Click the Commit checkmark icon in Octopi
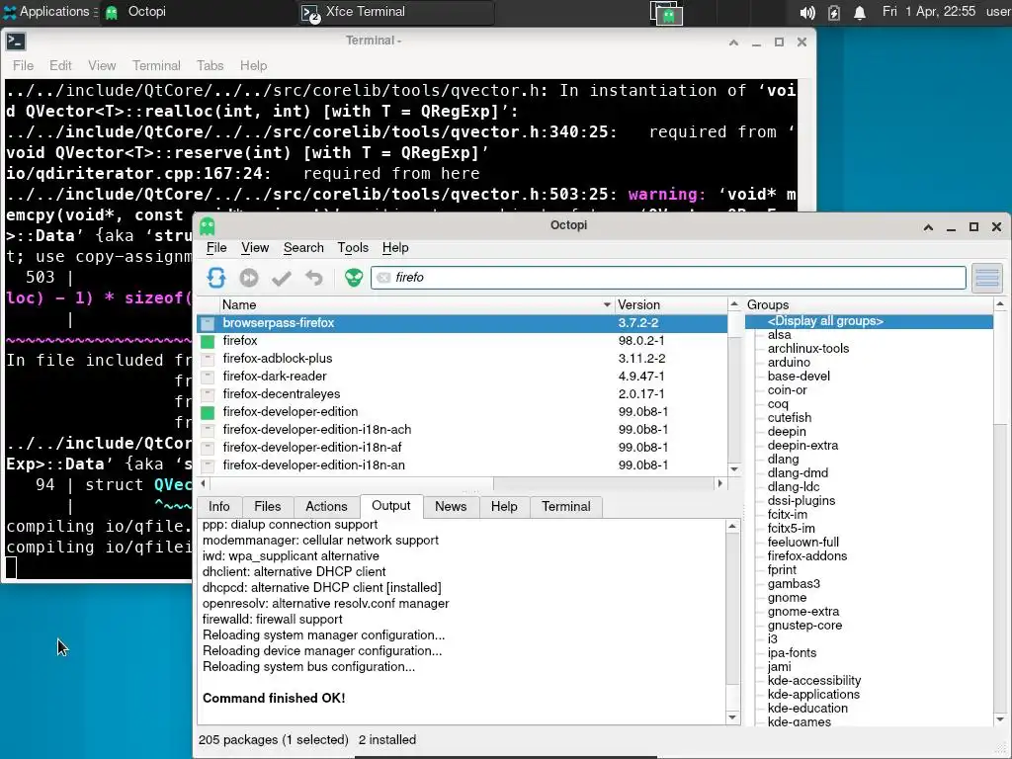The width and height of the screenshot is (1012, 759). tap(282, 278)
